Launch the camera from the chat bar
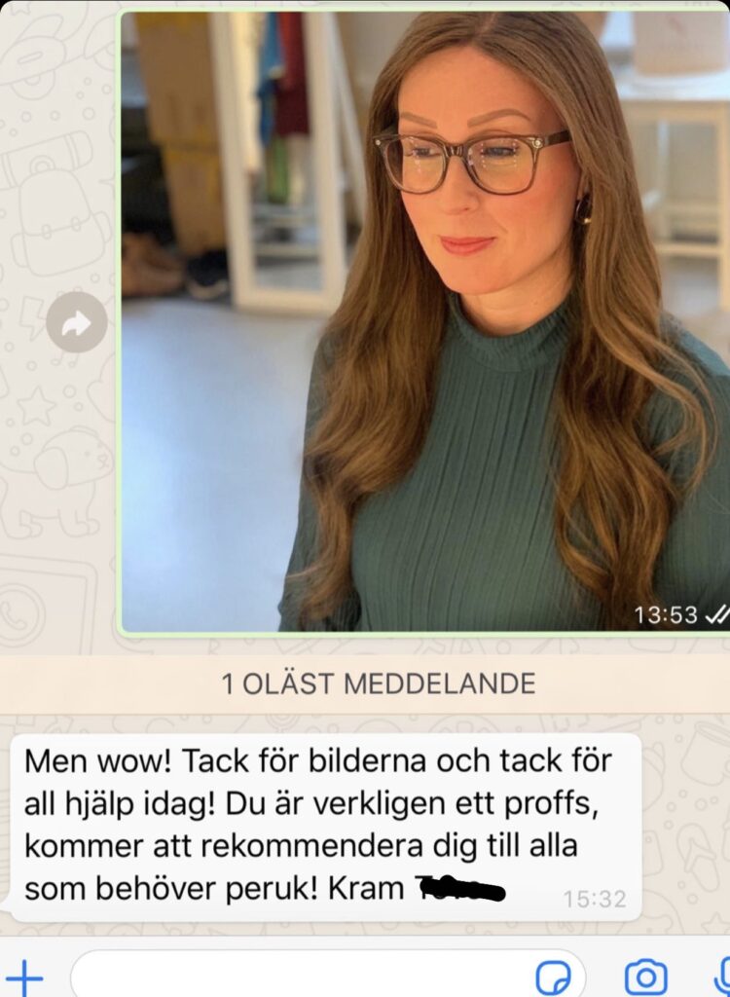Image resolution: width=730 pixels, height=997 pixels. click(x=645, y=977)
